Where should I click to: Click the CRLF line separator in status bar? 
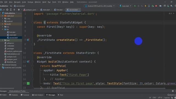pos(154,98)
